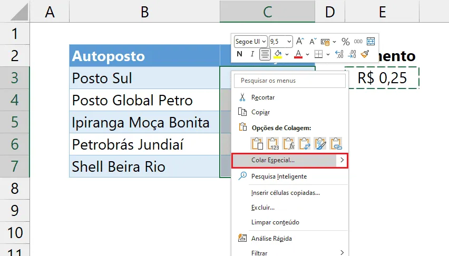Choose Recortar from the context menu

[x=290, y=97]
